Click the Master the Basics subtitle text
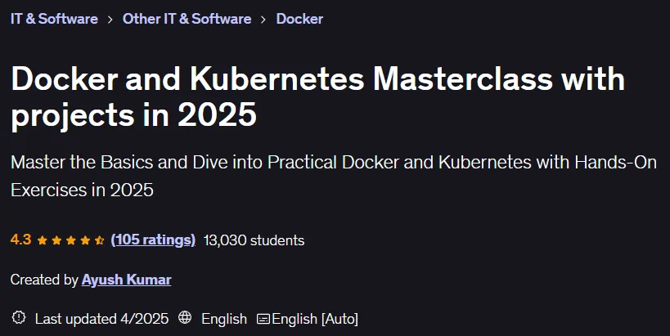The width and height of the screenshot is (670, 336). point(333,176)
